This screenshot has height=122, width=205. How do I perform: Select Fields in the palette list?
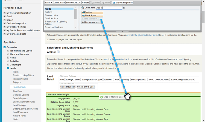click(x=59, y=9)
